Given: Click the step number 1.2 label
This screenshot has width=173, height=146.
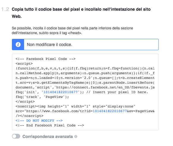Looking at the screenshot, I should [5, 9].
